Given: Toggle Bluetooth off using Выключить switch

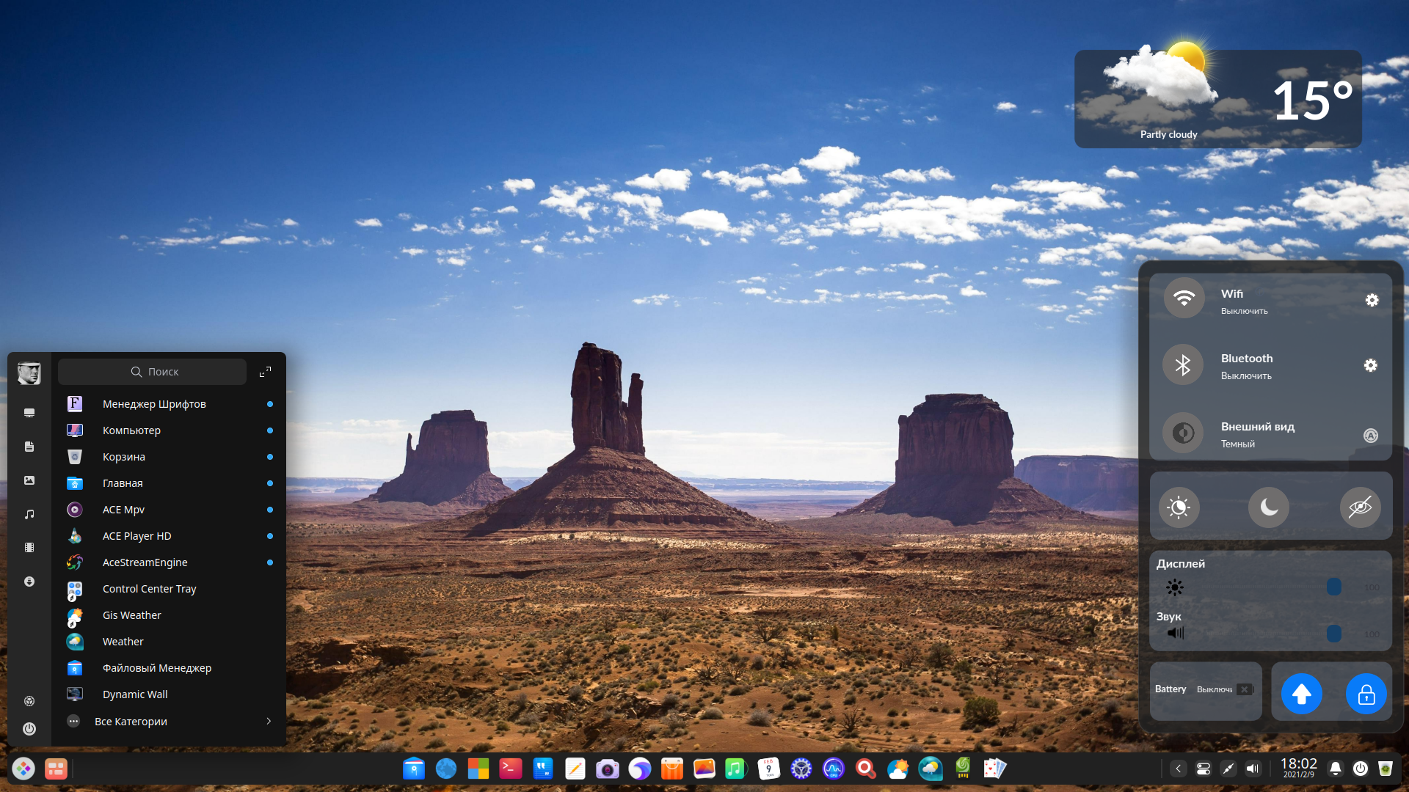Looking at the screenshot, I should pos(1182,367).
